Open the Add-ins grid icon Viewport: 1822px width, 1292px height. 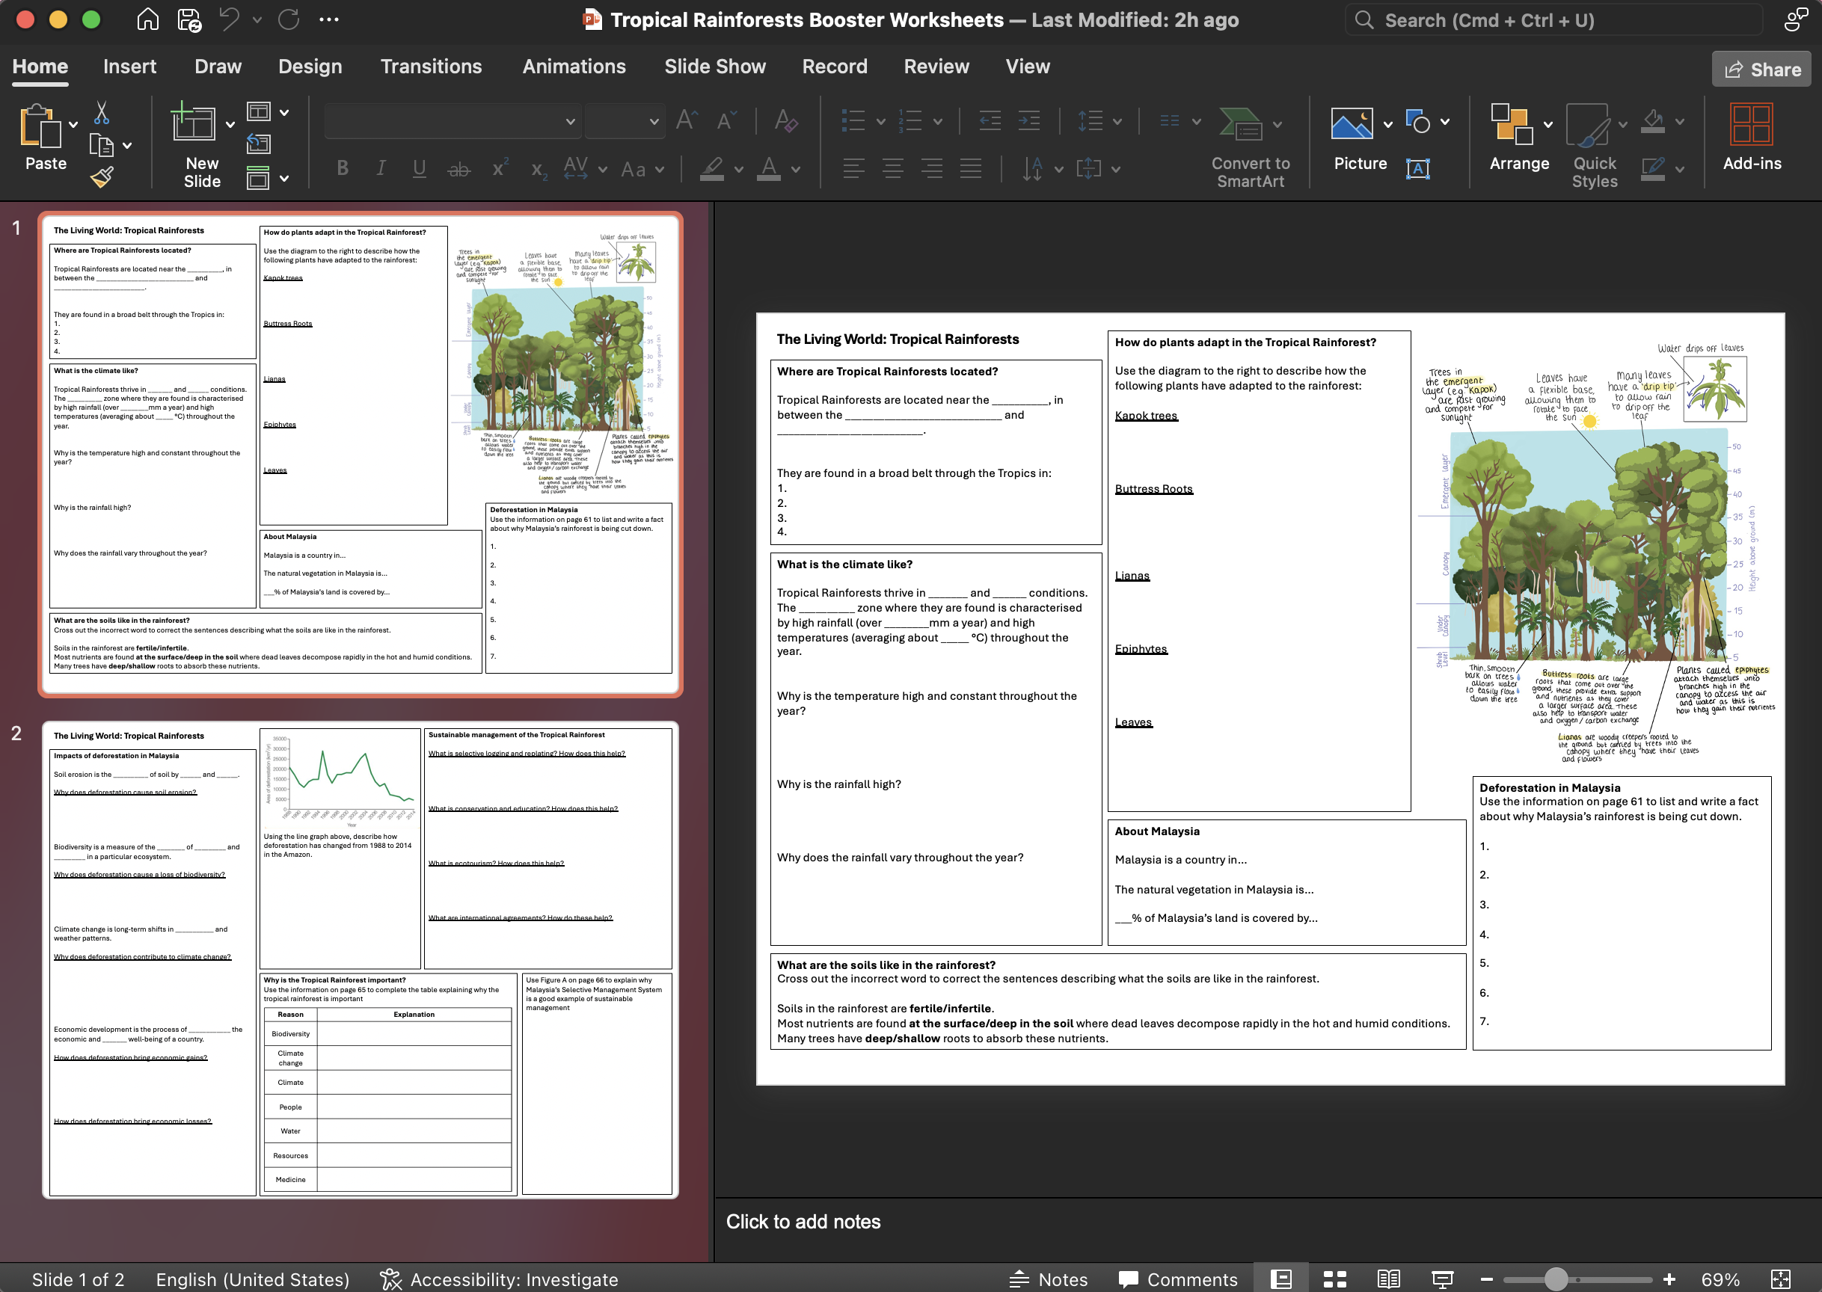[x=1751, y=126]
